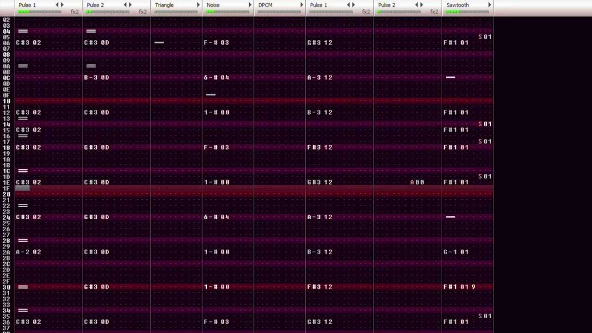Select the G-1 01 Sawtooth note in row 2A
This screenshot has width=592, height=333.
tap(456, 252)
